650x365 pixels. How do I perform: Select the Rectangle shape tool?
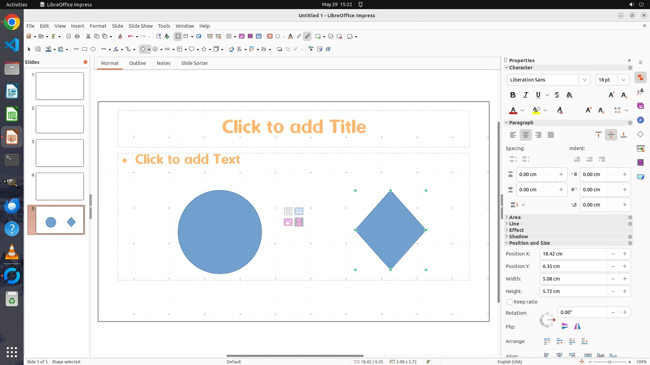[x=85, y=49]
